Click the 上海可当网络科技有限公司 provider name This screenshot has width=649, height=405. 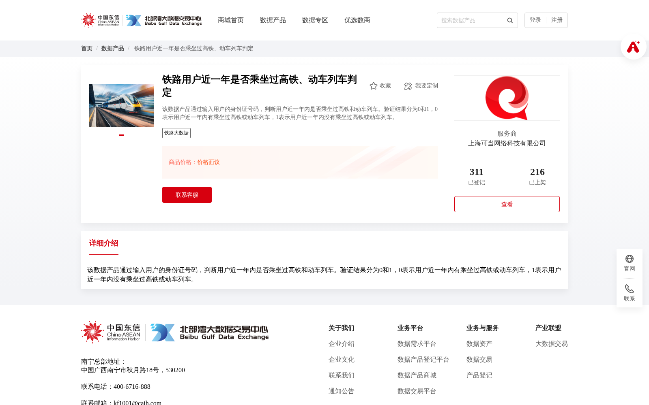pos(507,143)
